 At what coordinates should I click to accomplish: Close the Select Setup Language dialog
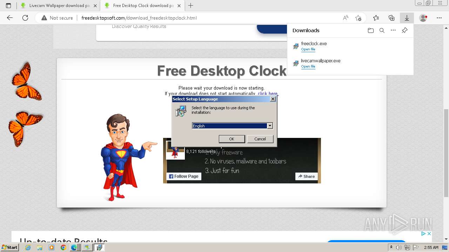click(273, 99)
